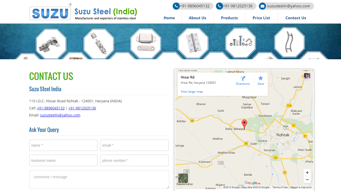Click the tower bolt product image
This screenshot has width=341, height=191.
click(x=99, y=44)
